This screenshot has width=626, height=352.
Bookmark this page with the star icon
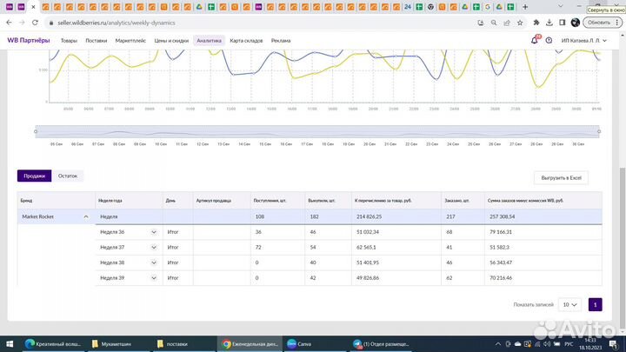520,23
